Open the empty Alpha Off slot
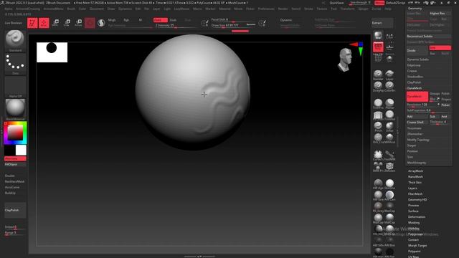459x258 pixels. coord(15,87)
